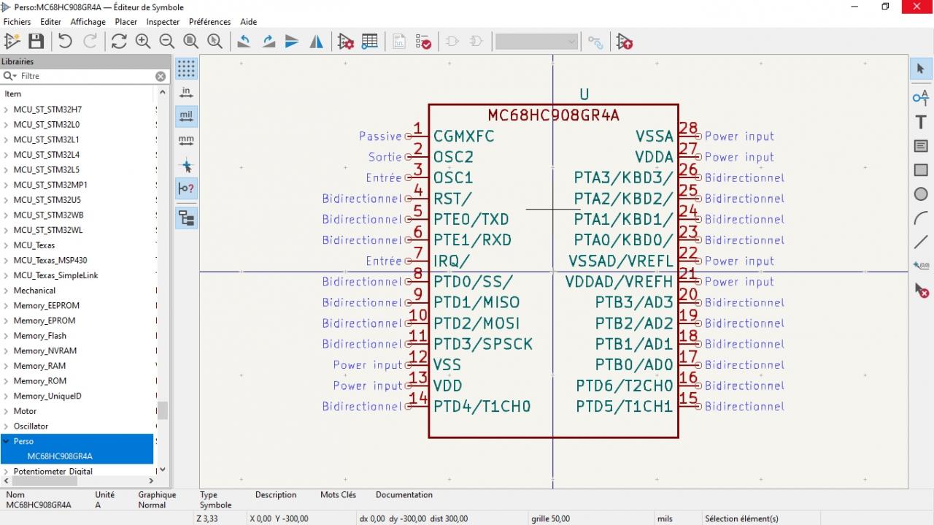Switch units to inches

(x=186, y=93)
